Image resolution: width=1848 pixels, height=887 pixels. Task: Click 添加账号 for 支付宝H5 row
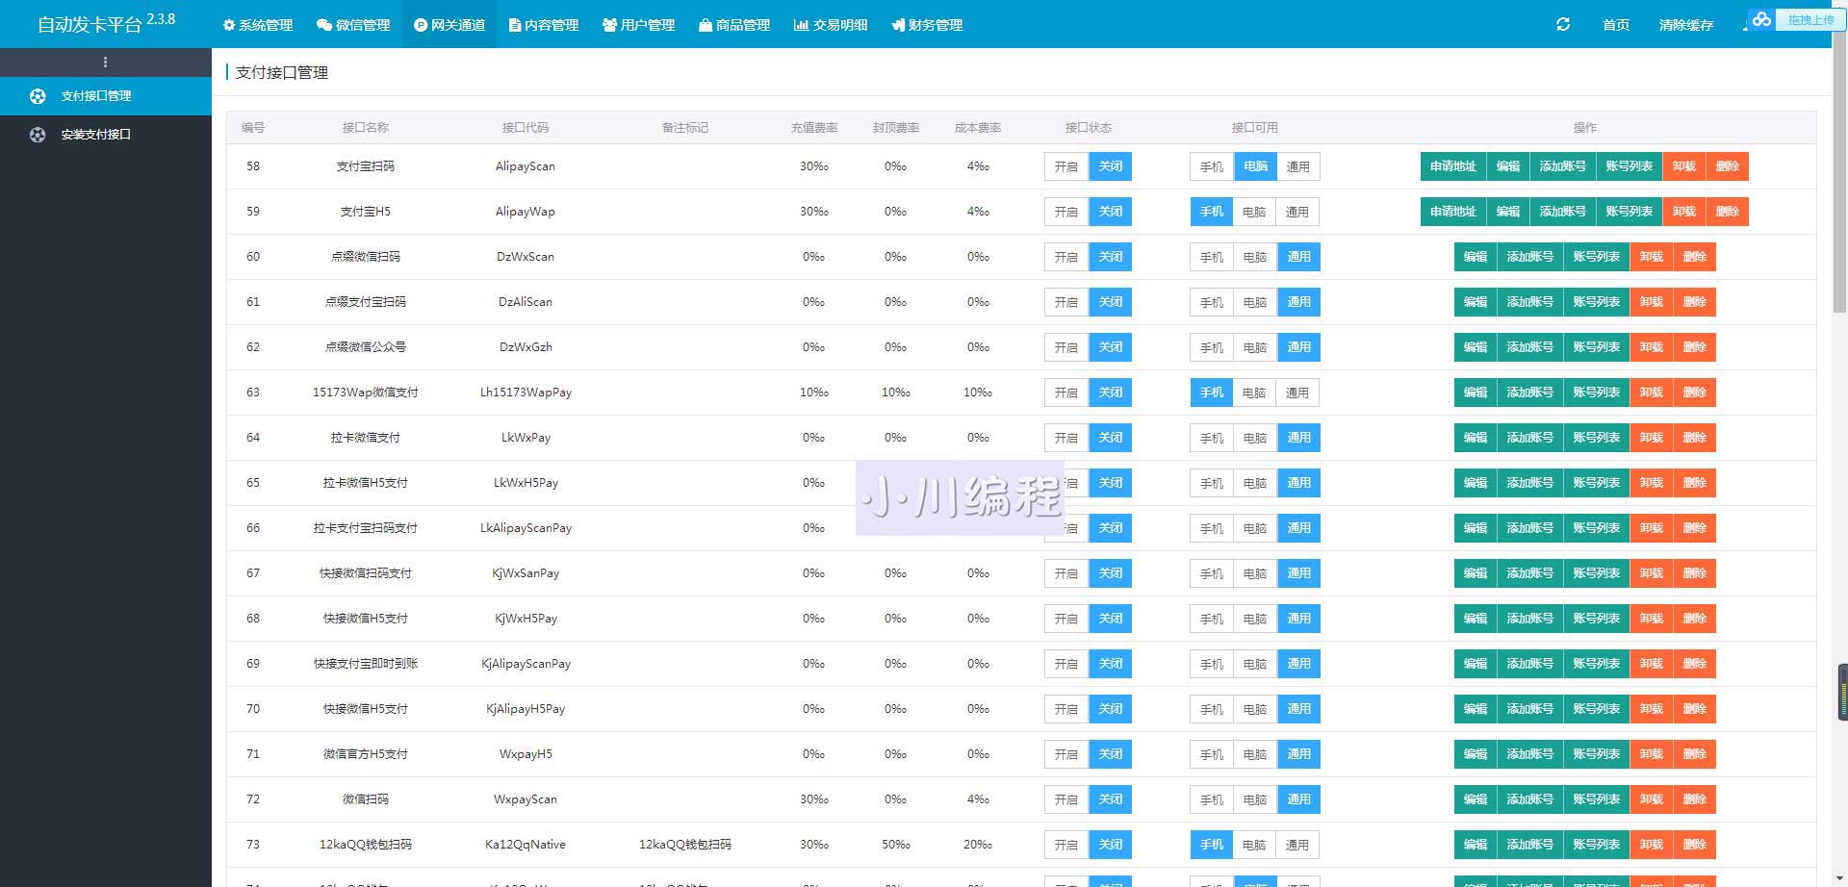tap(1563, 212)
